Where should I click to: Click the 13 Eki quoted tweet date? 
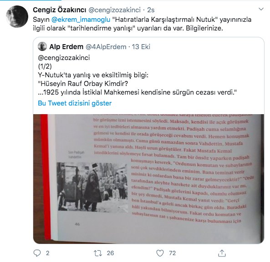click(x=141, y=47)
